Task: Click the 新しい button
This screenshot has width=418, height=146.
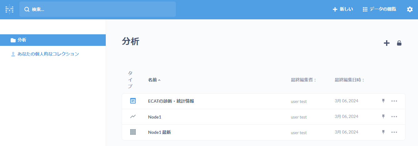Action: click(x=343, y=9)
